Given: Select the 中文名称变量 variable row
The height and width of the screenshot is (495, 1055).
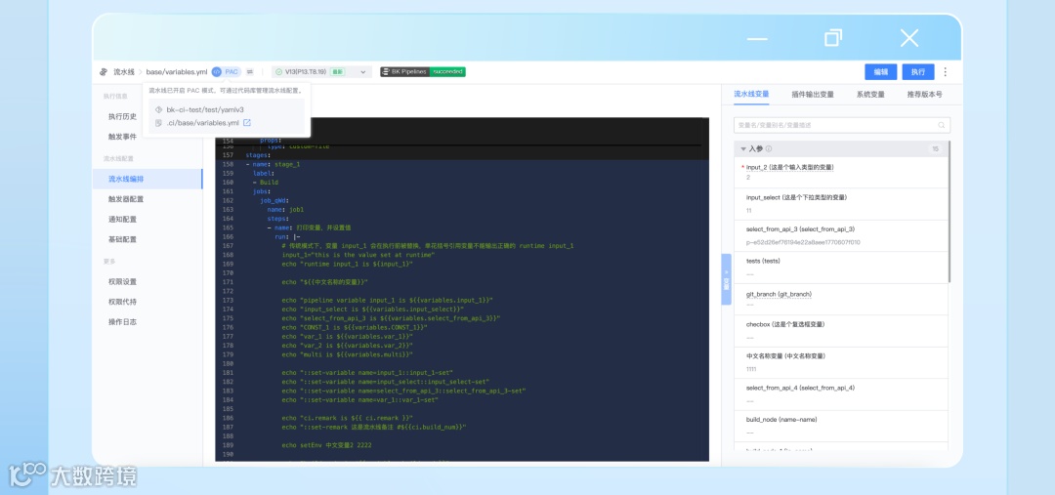Looking at the screenshot, I should [841, 362].
